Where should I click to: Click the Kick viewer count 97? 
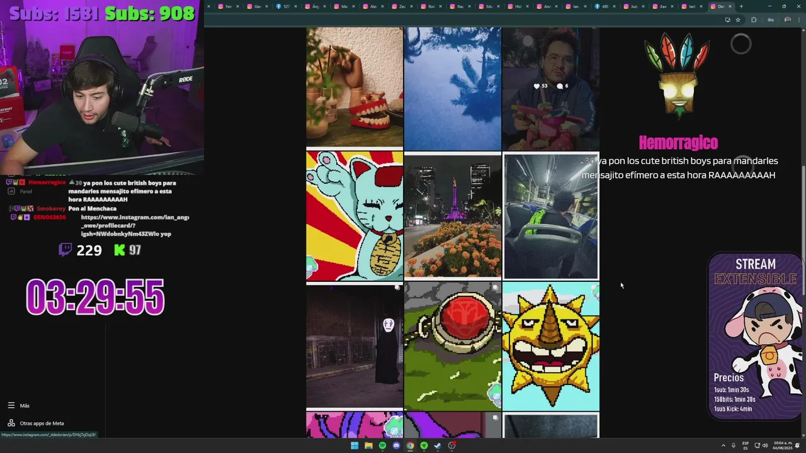pyautogui.click(x=128, y=250)
